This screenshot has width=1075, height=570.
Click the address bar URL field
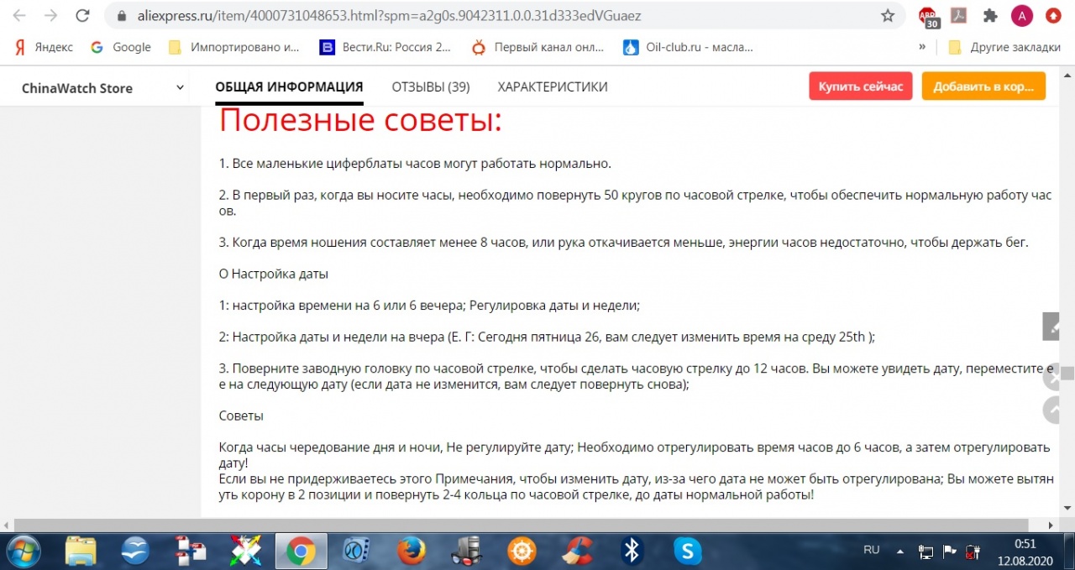(496, 16)
